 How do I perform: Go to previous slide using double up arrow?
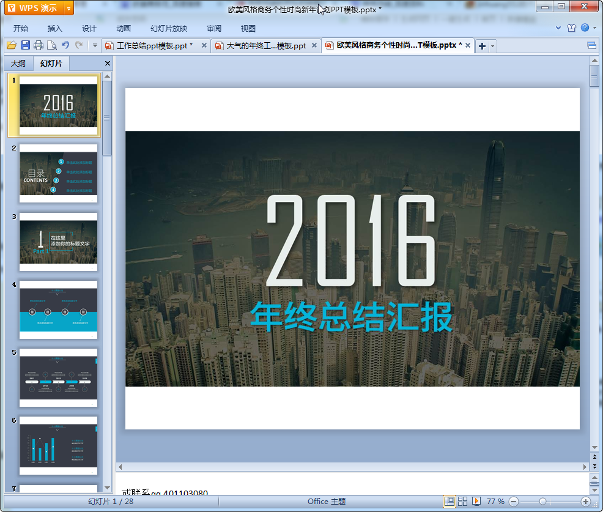594,457
